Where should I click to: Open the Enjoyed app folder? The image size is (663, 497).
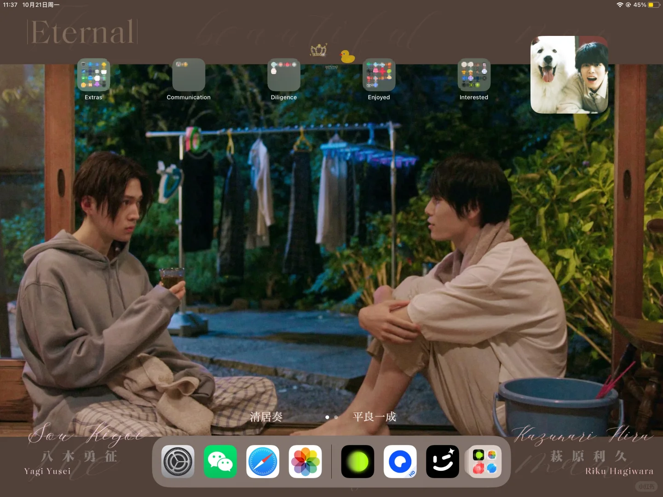[379, 75]
